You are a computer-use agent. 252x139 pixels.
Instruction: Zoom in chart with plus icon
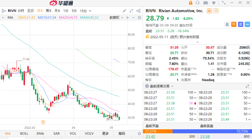point(127,18)
